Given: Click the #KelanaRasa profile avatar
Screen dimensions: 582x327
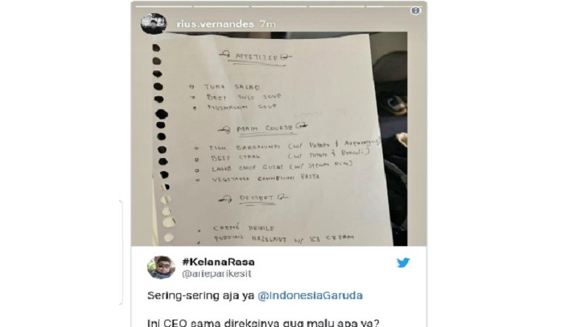Looking at the screenshot, I should click(x=161, y=267).
